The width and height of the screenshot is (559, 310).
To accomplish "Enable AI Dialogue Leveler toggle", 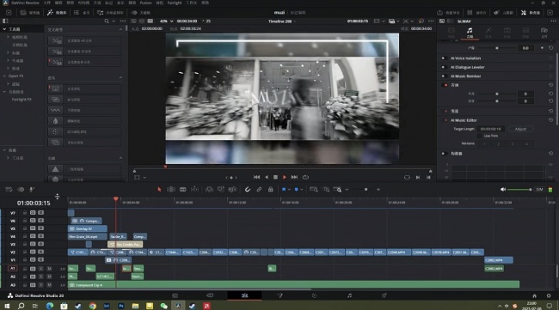I will [444, 67].
